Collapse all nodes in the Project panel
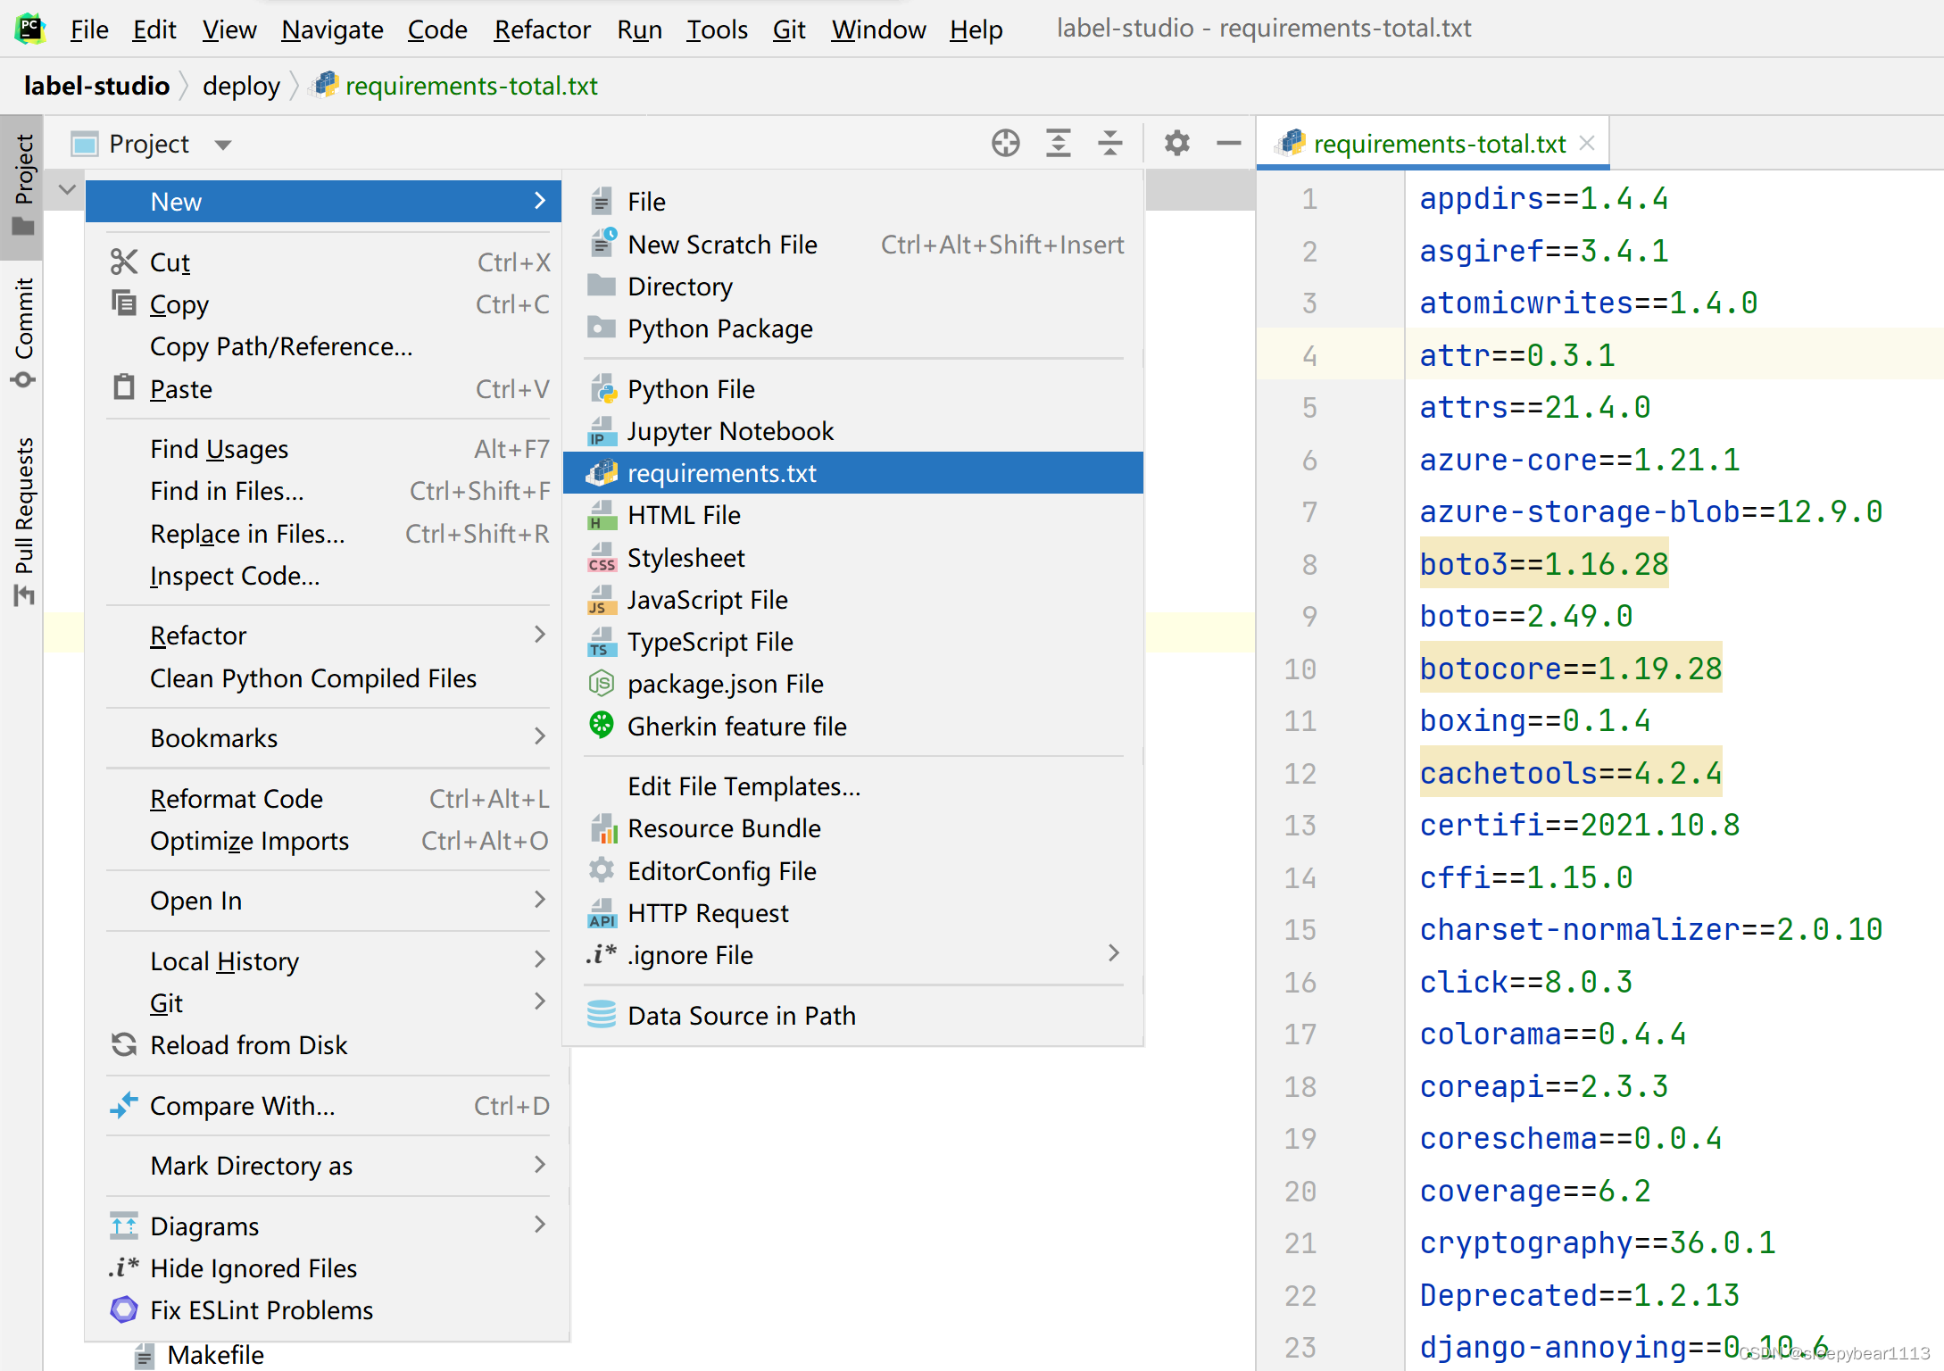 (1109, 143)
